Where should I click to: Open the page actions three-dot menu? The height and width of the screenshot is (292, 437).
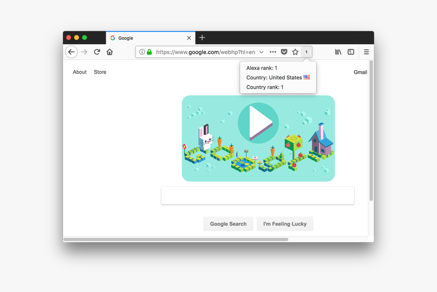(273, 52)
